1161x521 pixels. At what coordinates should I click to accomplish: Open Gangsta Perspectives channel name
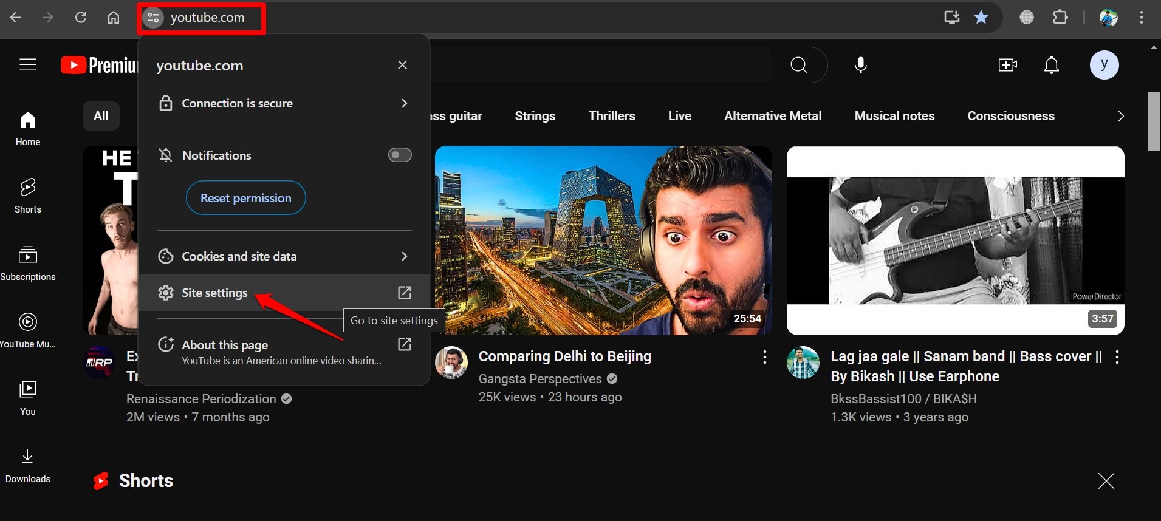click(540, 379)
